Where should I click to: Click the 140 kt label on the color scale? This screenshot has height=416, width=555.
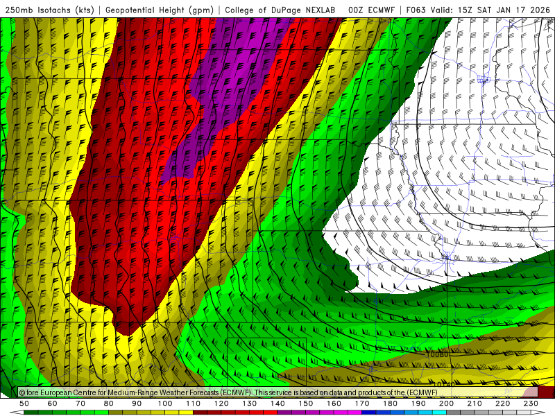(277, 404)
